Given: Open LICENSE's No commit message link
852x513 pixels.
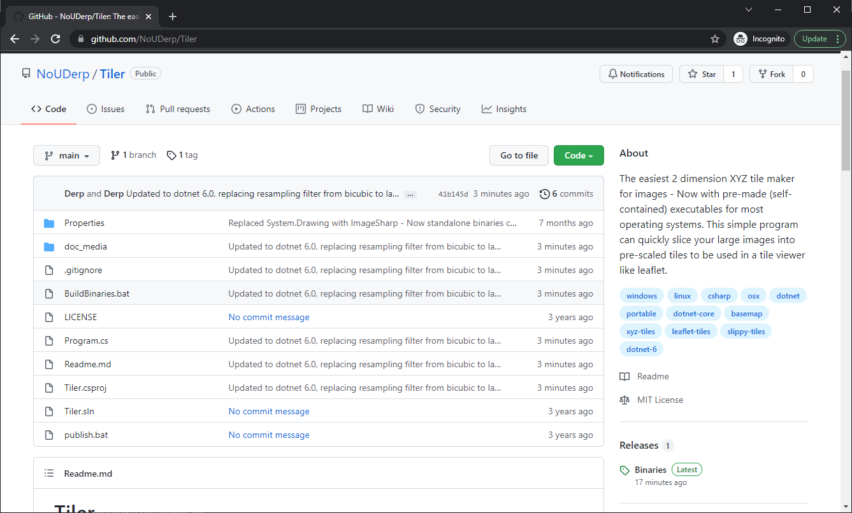Looking at the screenshot, I should 269,317.
